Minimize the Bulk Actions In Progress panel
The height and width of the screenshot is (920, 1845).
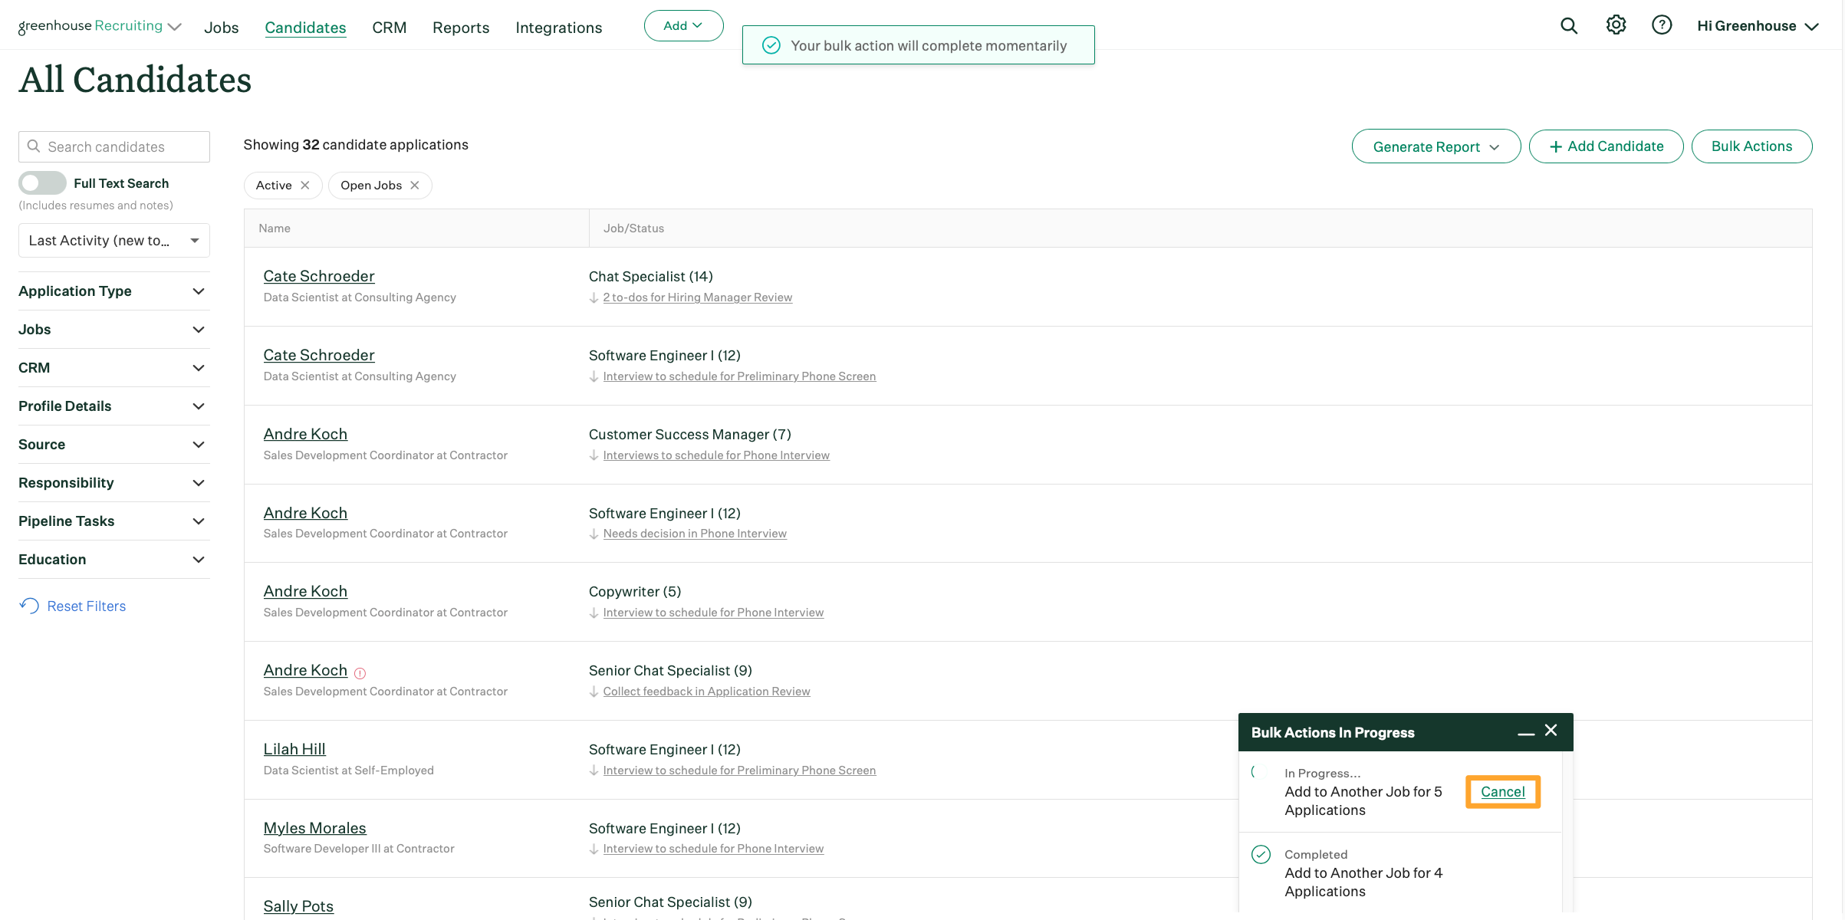pos(1526,733)
